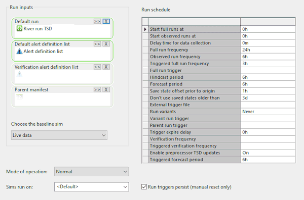This screenshot has height=200, width=304.
Task: Browse Default alert definition list with >>
Action: pyautogui.click(x=97, y=44)
